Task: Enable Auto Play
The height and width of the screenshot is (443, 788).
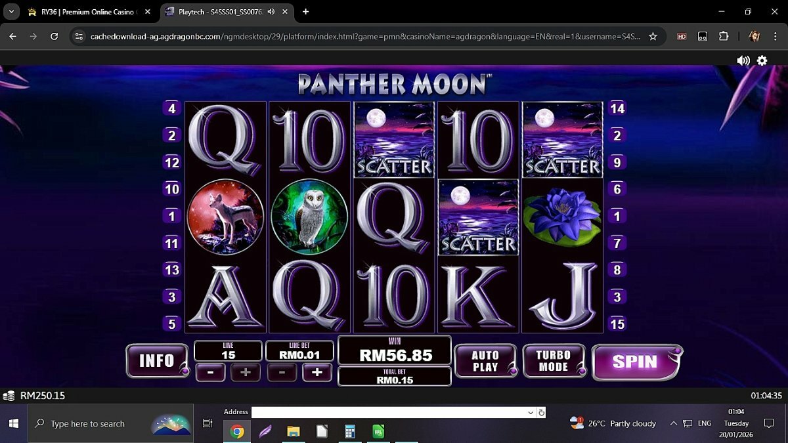Action: tap(485, 361)
